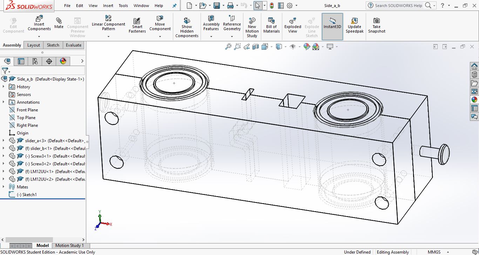This screenshot has height=255, width=479.
Task: Click the Save icon
Action: pyautogui.click(x=217, y=6)
